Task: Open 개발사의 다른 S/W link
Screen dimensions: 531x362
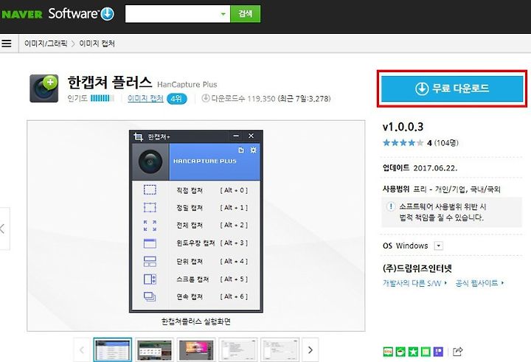Action: coord(414,283)
